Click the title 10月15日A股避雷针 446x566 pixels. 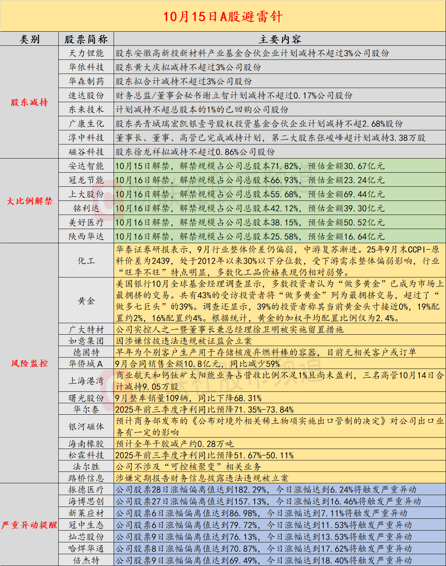(223, 16)
